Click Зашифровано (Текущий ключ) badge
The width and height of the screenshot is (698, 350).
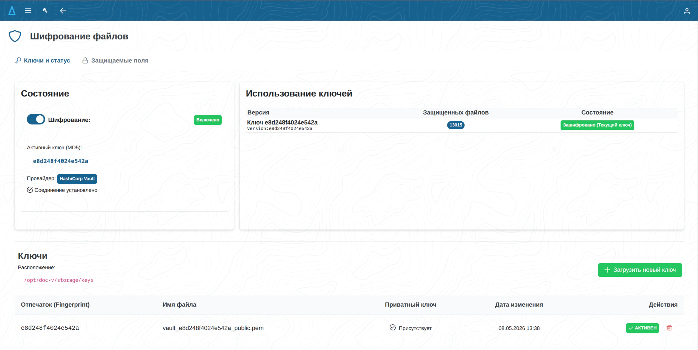tap(597, 125)
